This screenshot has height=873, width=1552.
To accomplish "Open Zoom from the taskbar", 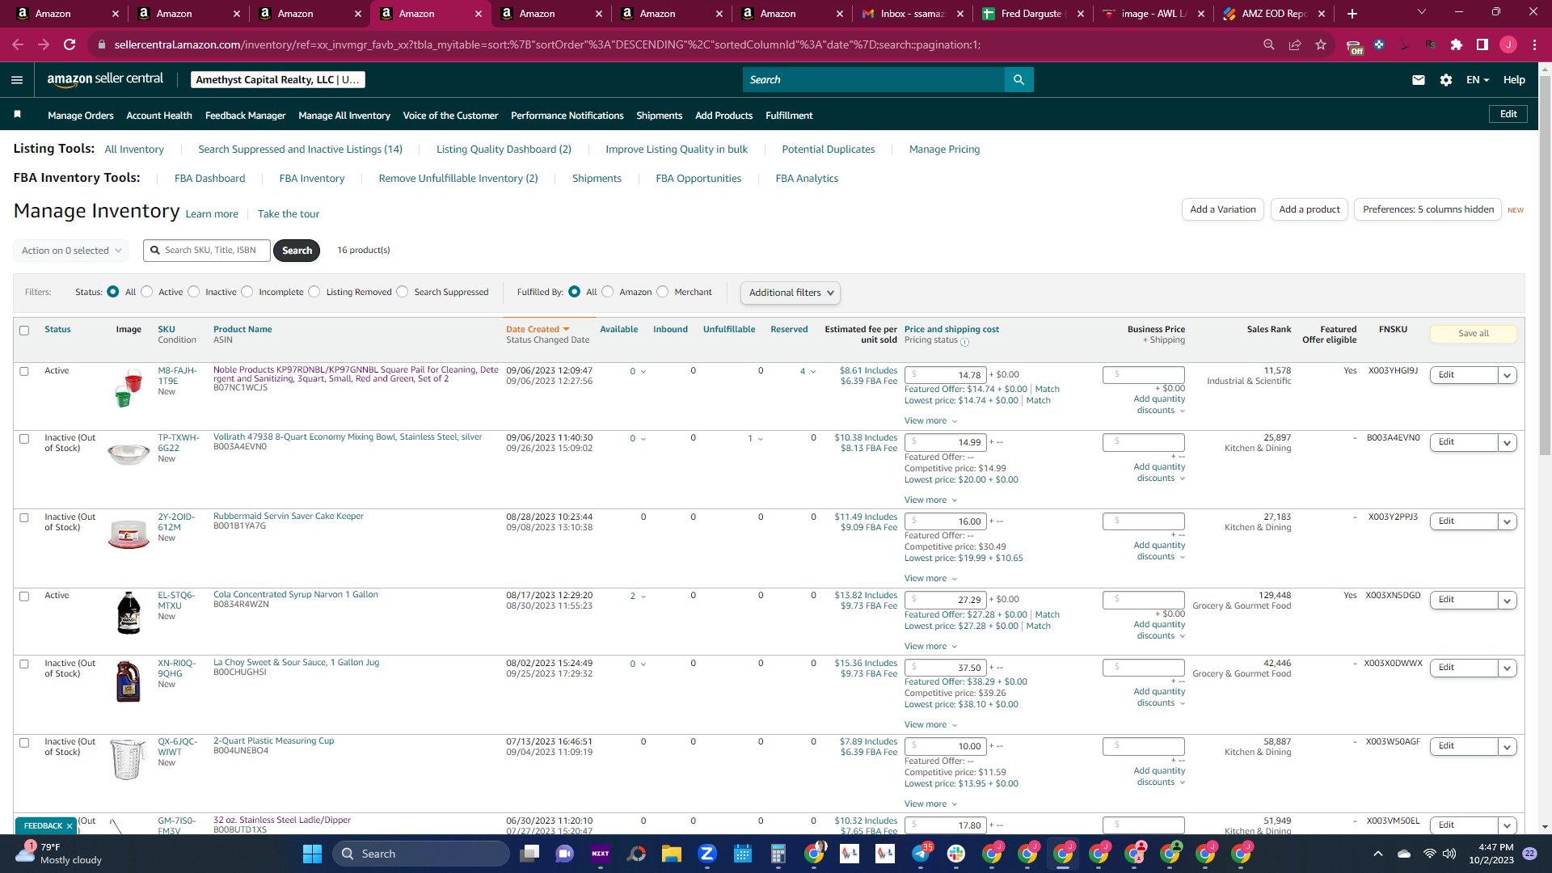I will click(x=707, y=854).
